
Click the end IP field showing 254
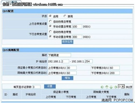tap(89, 61)
